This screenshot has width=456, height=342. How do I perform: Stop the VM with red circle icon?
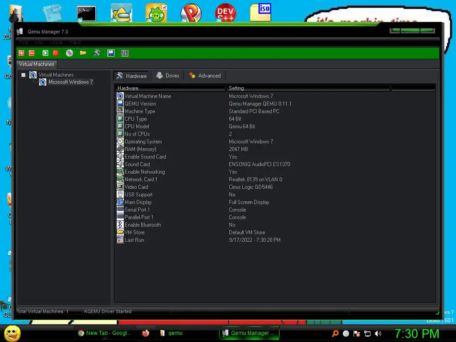point(56,53)
